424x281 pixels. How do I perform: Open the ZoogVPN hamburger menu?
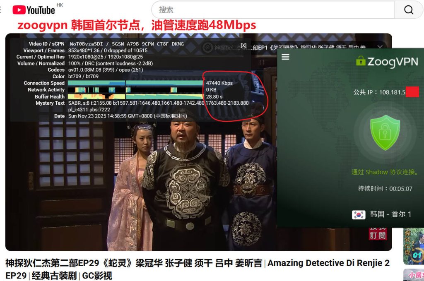[285, 57]
